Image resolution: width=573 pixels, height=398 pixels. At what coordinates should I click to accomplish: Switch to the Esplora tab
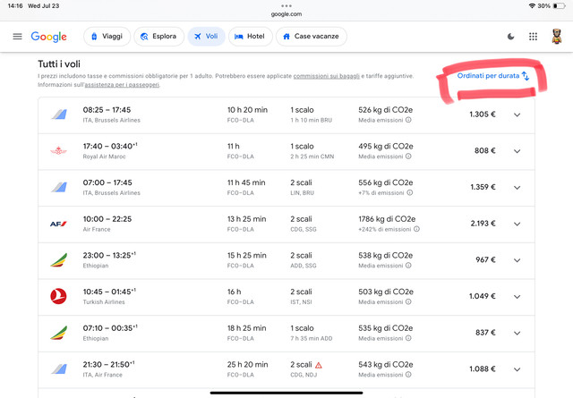point(159,37)
